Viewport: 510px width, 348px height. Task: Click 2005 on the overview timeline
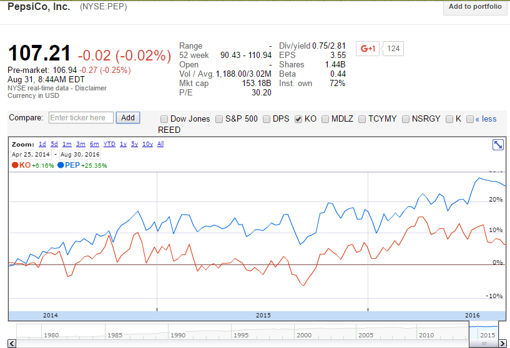click(x=366, y=335)
